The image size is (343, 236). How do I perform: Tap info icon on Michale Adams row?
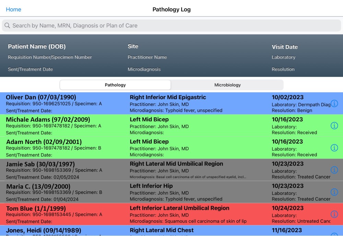coord(334,126)
